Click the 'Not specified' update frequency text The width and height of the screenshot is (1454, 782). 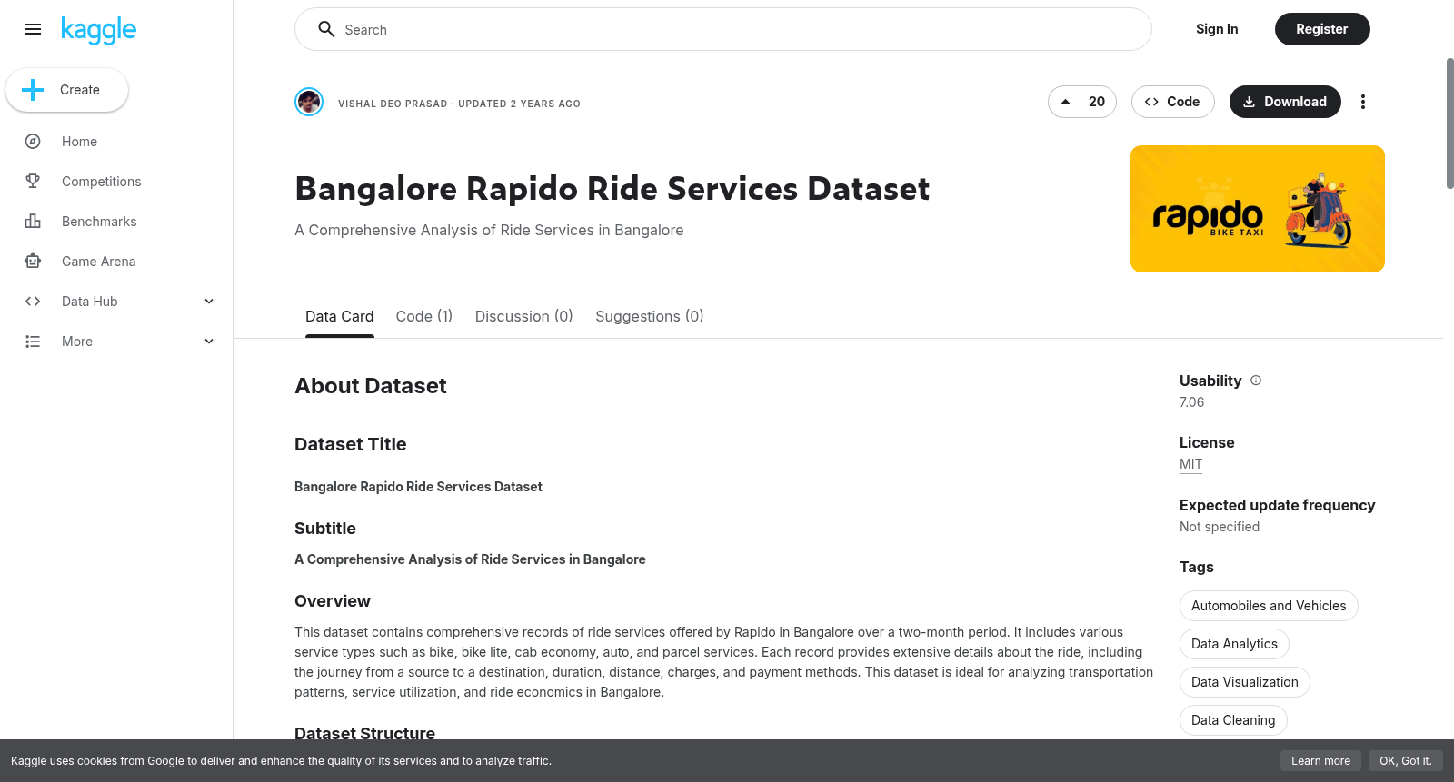pyautogui.click(x=1220, y=527)
